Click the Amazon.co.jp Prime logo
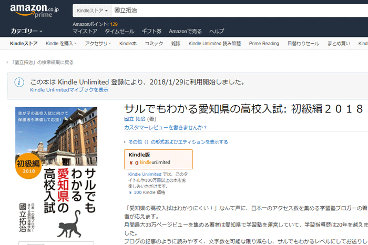Screen dimensions: 368x245 35,12
